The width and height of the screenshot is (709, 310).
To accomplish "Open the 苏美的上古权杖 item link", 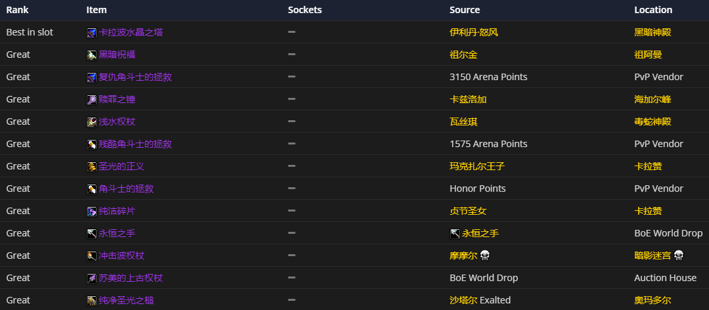I will pyautogui.click(x=131, y=278).
